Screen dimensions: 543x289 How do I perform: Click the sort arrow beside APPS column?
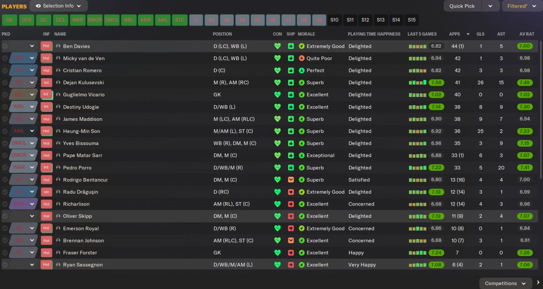point(468,34)
